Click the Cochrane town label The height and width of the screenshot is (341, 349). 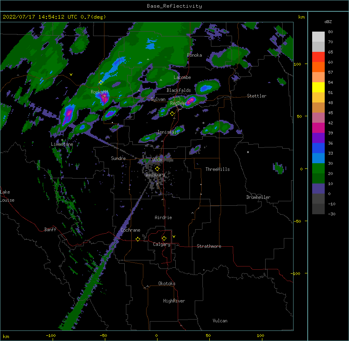point(130,230)
